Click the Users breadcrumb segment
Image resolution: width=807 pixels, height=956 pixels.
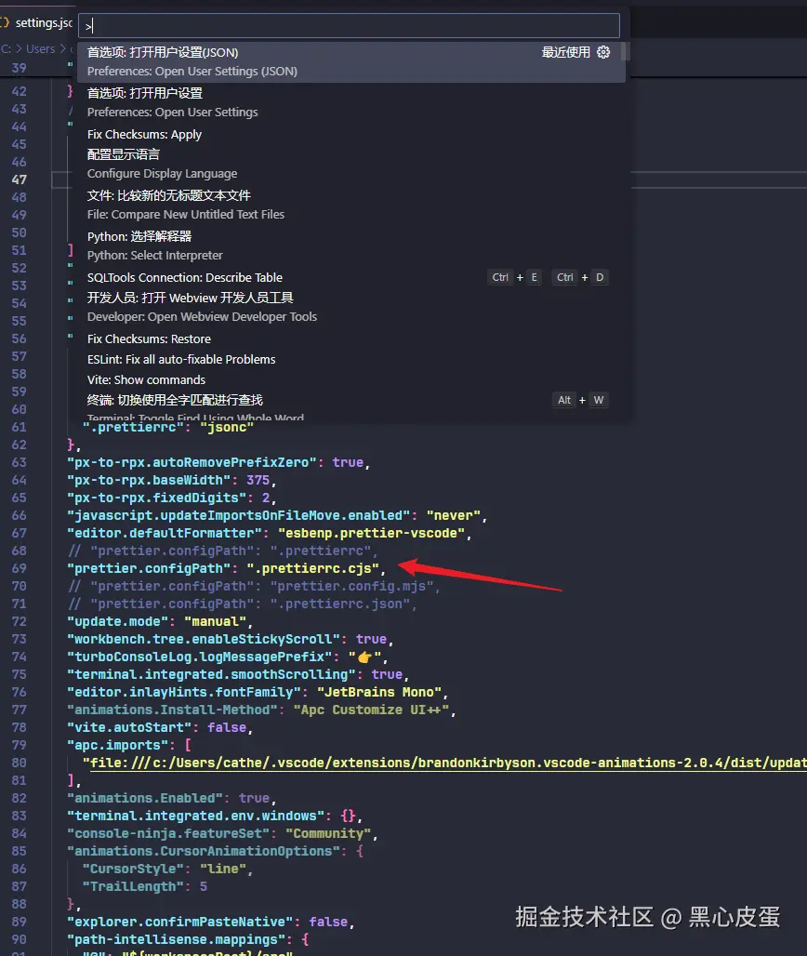coord(40,48)
